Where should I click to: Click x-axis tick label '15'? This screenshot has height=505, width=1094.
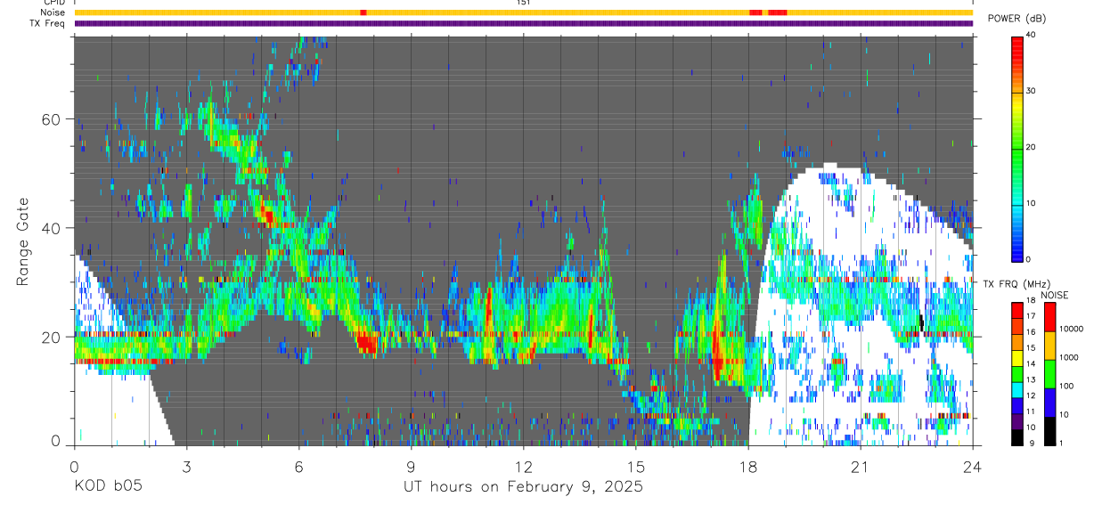coord(636,466)
